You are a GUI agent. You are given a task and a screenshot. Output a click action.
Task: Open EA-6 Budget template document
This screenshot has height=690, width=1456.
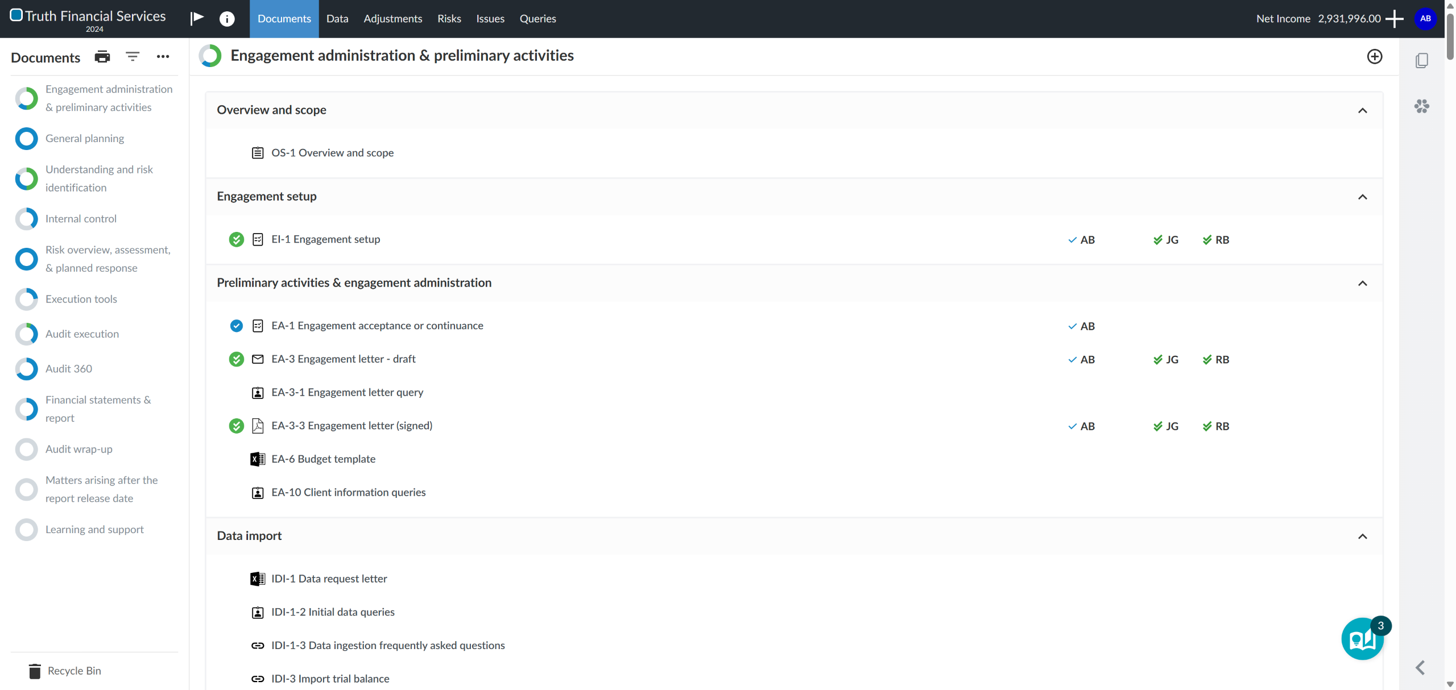pyautogui.click(x=323, y=459)
